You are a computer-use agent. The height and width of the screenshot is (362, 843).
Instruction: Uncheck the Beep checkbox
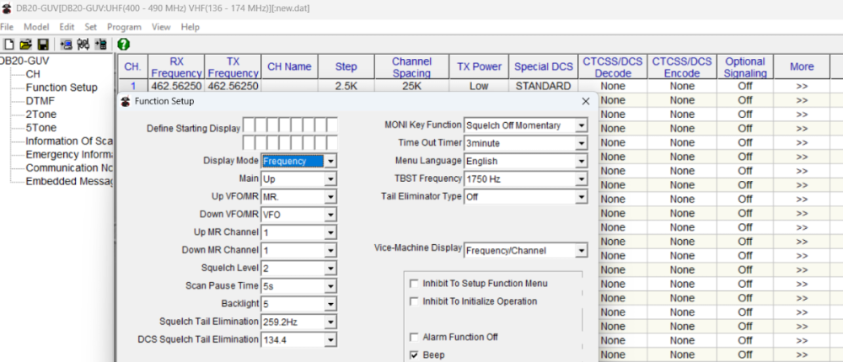point(415,355)
